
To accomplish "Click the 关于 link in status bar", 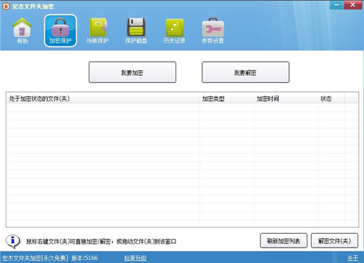I will click(352, 258).
